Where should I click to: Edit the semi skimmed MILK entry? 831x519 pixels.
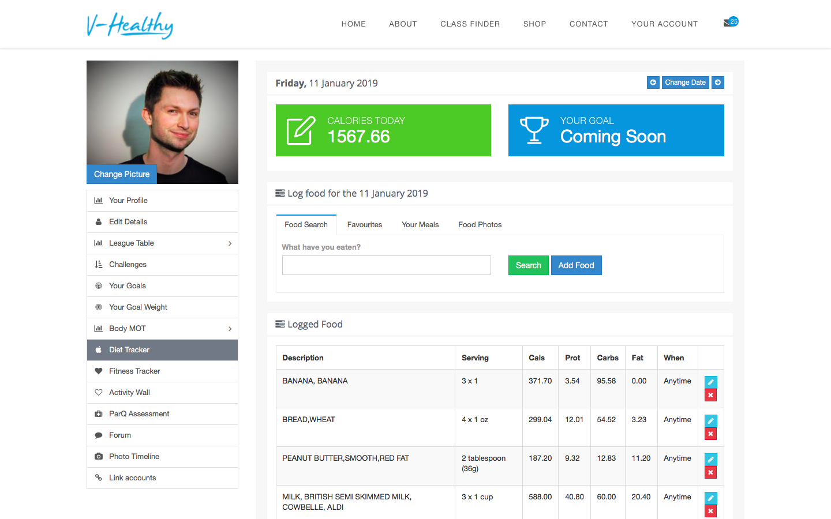tap(711, 498)
